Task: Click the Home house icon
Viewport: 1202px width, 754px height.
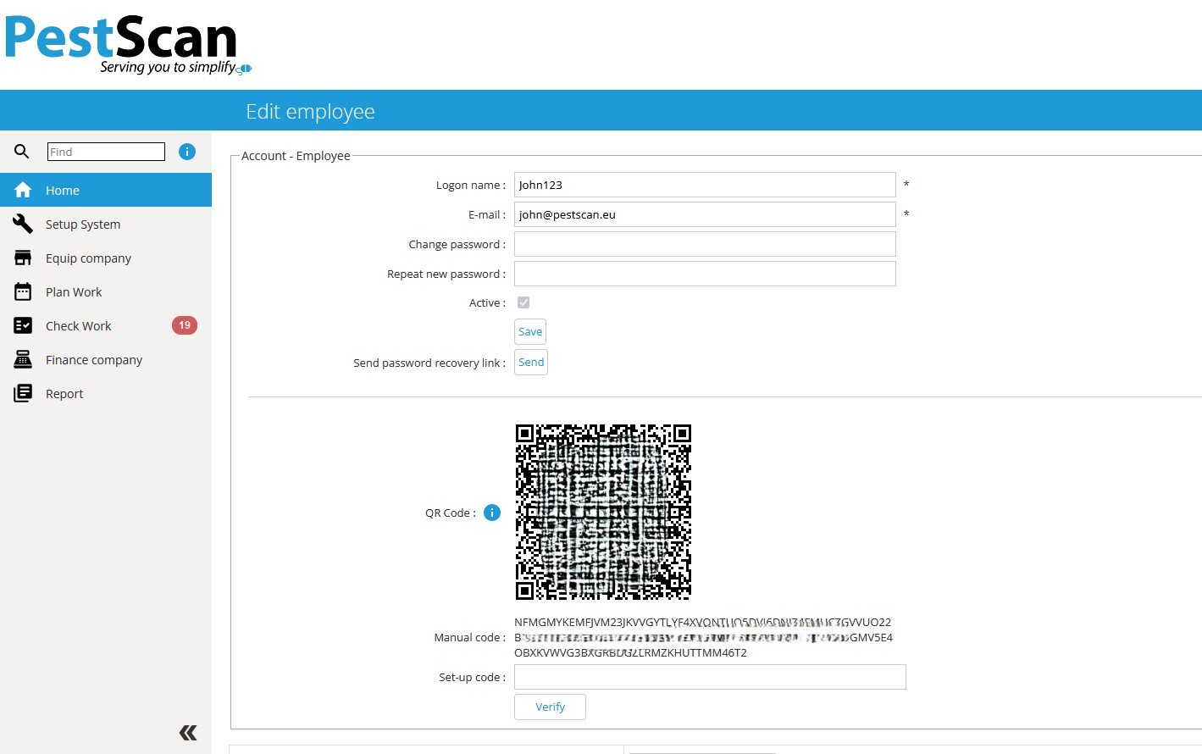Action: pyautogui.click(x=23, y=190)
